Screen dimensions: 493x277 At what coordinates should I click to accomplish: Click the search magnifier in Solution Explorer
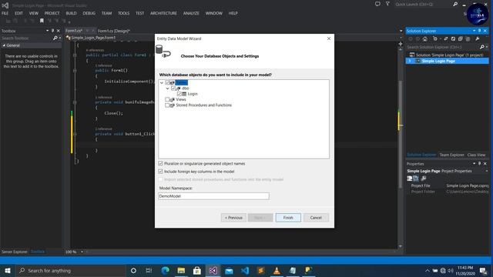(482, 47)
